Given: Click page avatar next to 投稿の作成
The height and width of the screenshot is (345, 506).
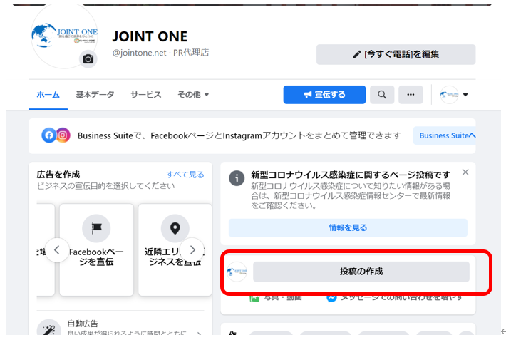Looking at the screenshot, I should [237, 272].
